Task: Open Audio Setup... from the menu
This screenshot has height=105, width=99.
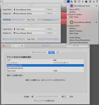Action: tap(75, 38)
